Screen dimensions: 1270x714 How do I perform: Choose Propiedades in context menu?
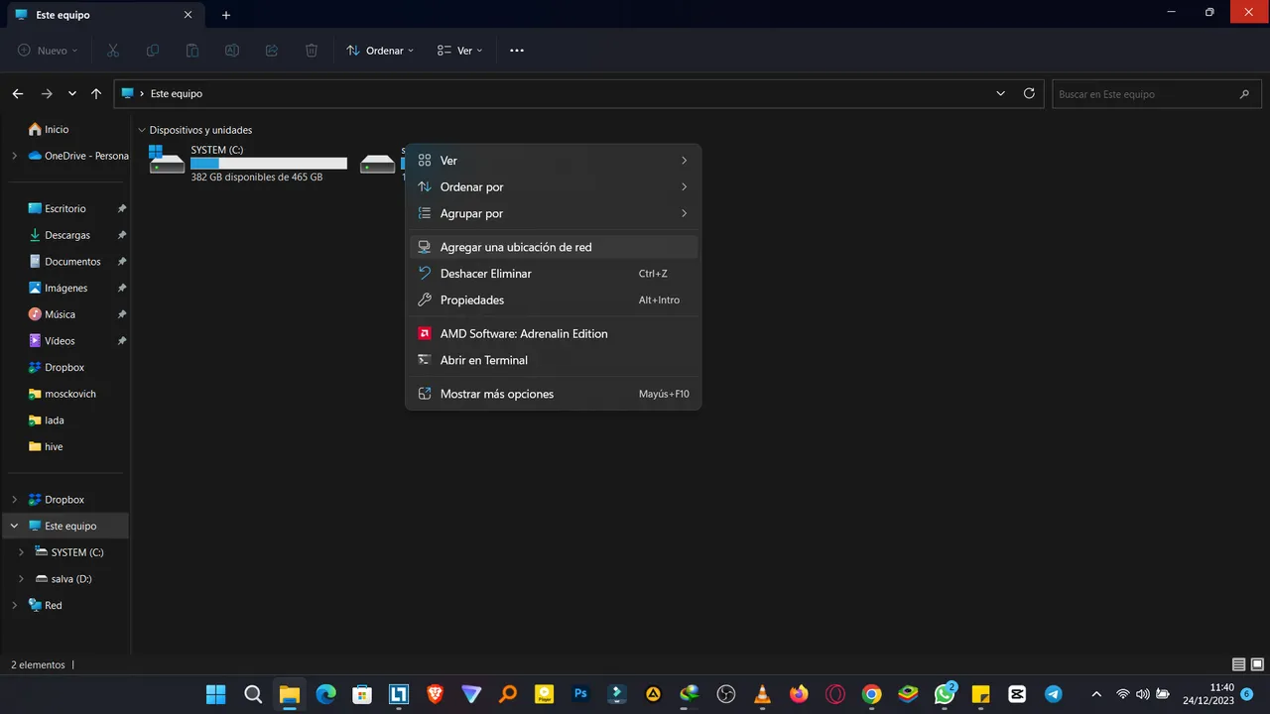click(554, 299)
